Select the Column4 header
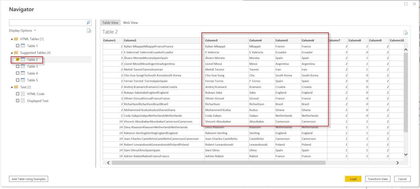 (x=261, y=40)
